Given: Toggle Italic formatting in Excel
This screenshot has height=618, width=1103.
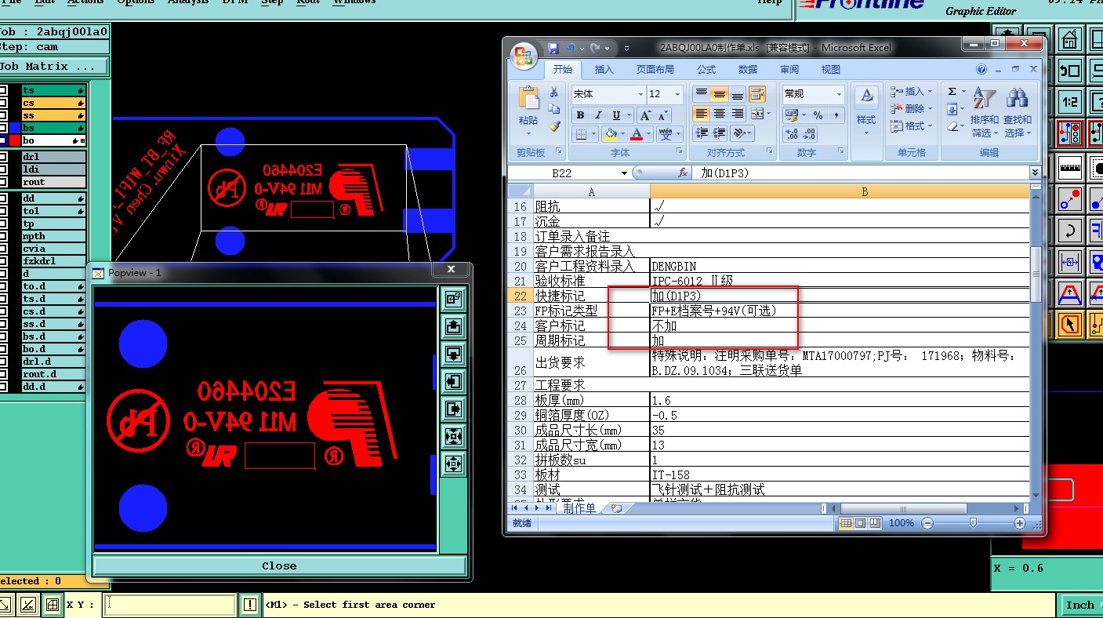Looking at the screenshot, I should pyautogui.click(x=598, y=115).
